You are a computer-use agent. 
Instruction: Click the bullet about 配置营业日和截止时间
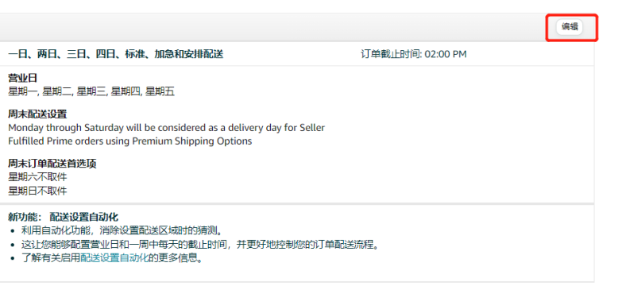pos(200,245)
